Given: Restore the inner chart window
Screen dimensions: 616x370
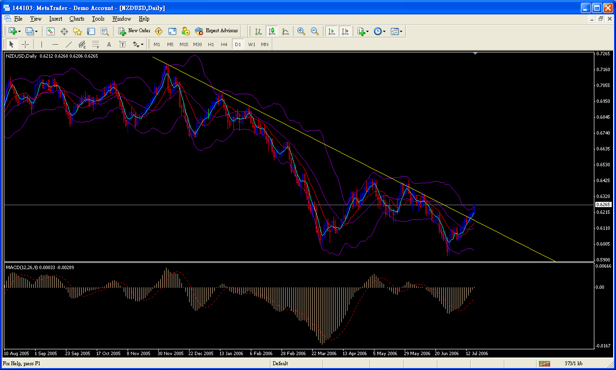Looking at the screenshot, I should point(601,19).
